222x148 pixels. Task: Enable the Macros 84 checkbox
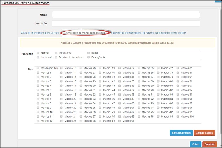[x=158, y=99]
